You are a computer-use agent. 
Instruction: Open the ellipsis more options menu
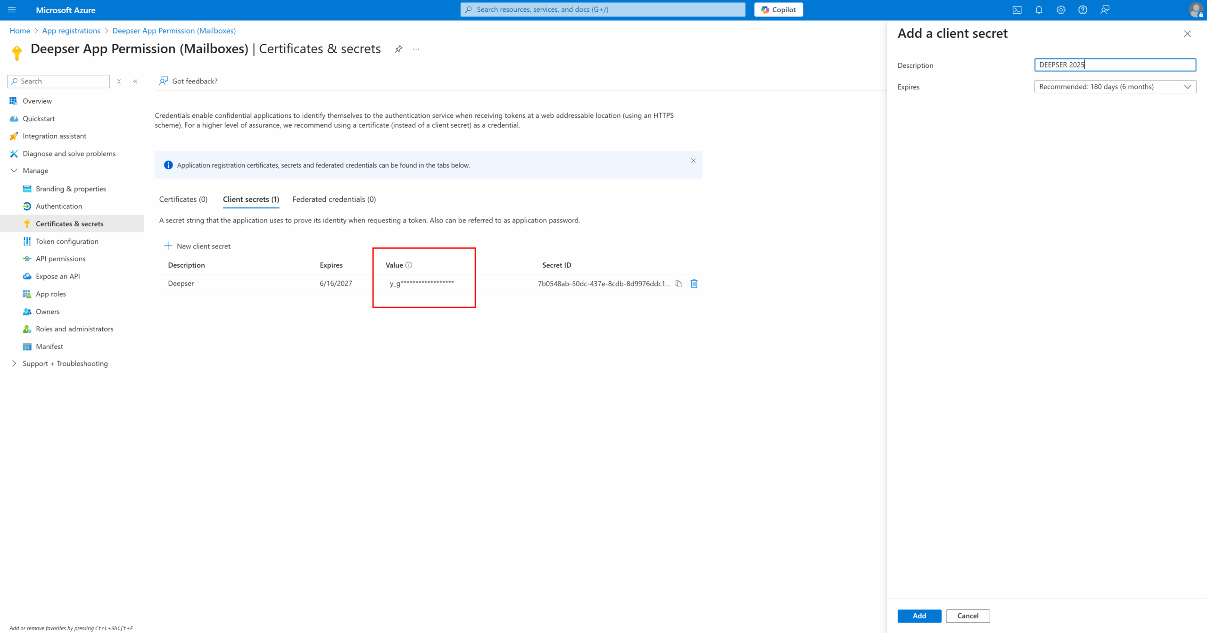pyautogui.click(x=416, y=49)
